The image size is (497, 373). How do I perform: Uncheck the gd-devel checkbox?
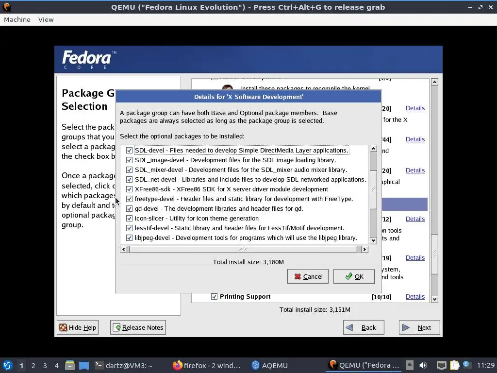tap(129, 209)
